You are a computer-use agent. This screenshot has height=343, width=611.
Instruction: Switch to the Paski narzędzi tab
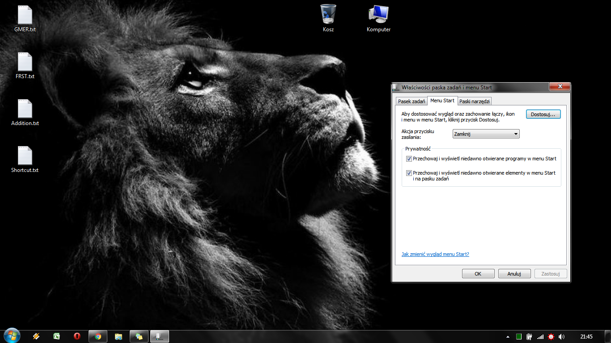point(475,101)
